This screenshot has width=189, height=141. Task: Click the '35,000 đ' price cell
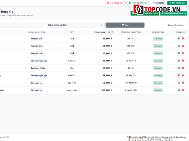[107, 76]
